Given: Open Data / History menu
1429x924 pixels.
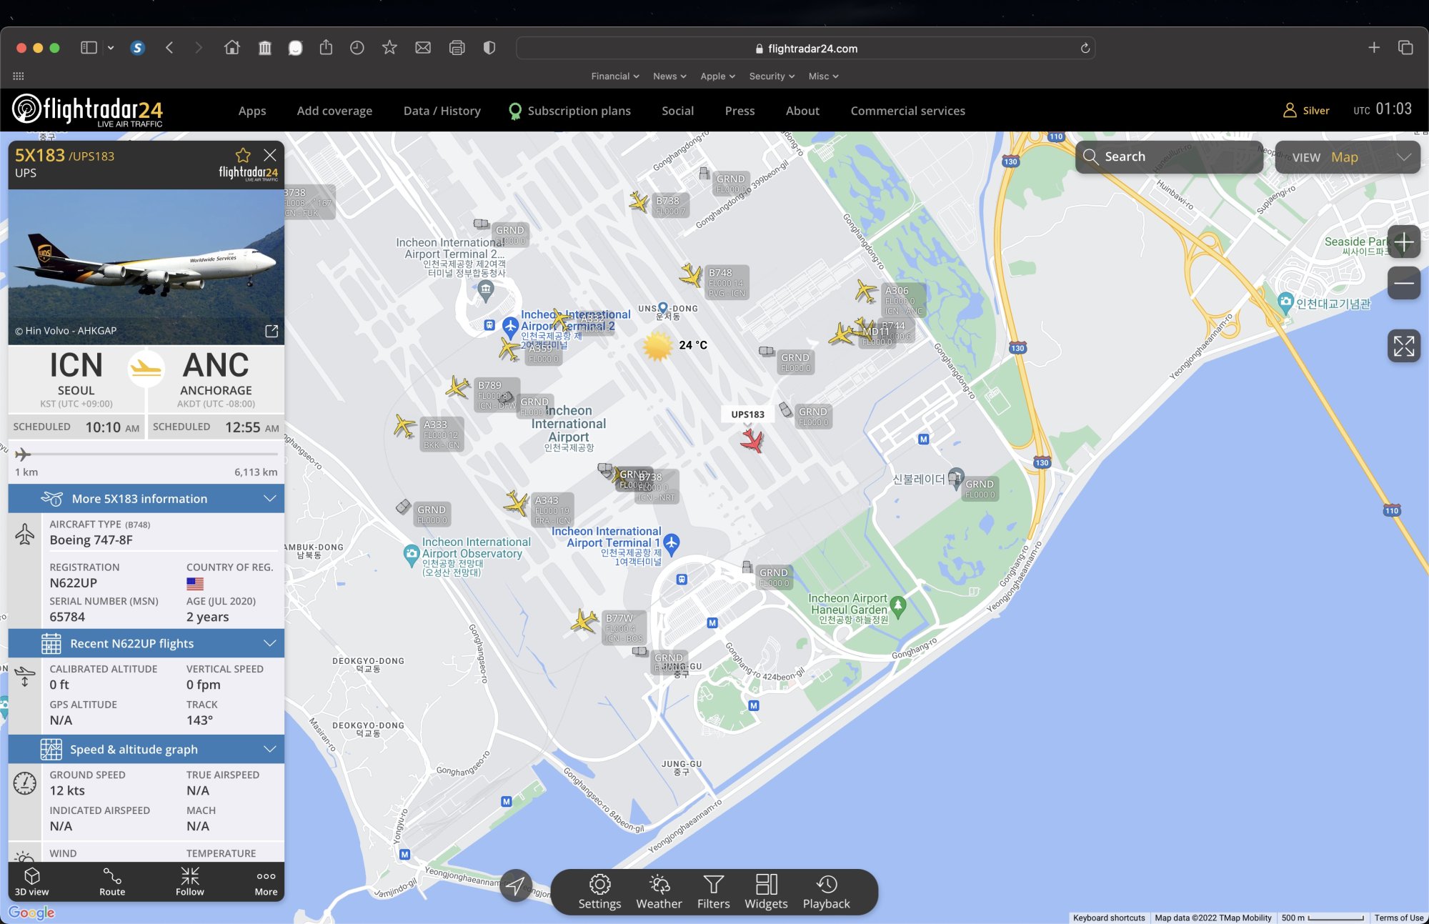Looking at the screenshot, I should click(442, 111).
